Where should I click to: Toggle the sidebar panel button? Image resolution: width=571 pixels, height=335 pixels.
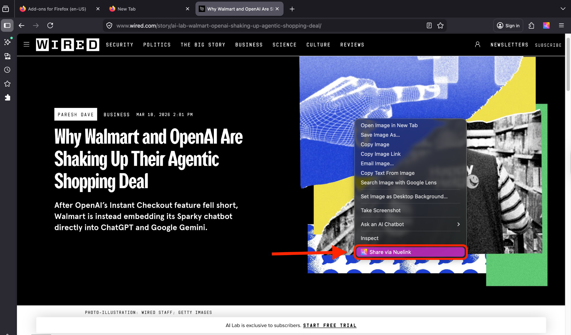click(7, 26)
